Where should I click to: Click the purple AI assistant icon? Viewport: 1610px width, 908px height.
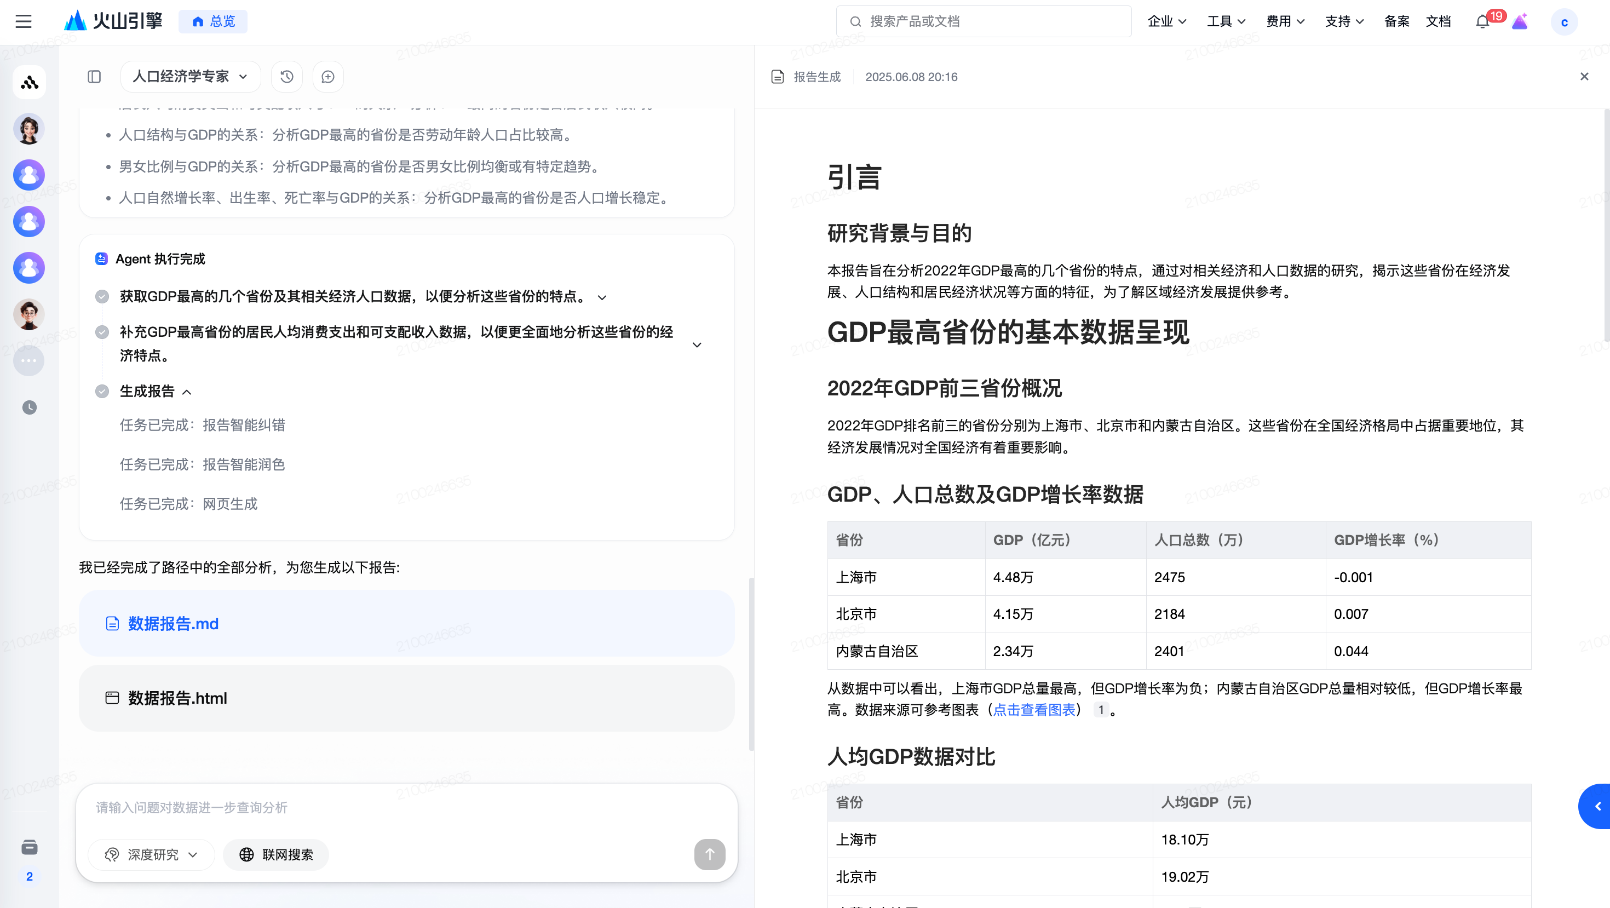pyautogui.click(x=1520, y=21)
